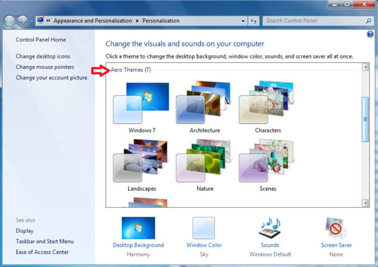Select the Nature theme
The width and height of the screenshot is (378, 267).
point(204,166)
